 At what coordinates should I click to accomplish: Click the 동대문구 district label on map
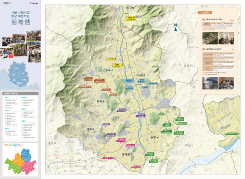[128, 155]
